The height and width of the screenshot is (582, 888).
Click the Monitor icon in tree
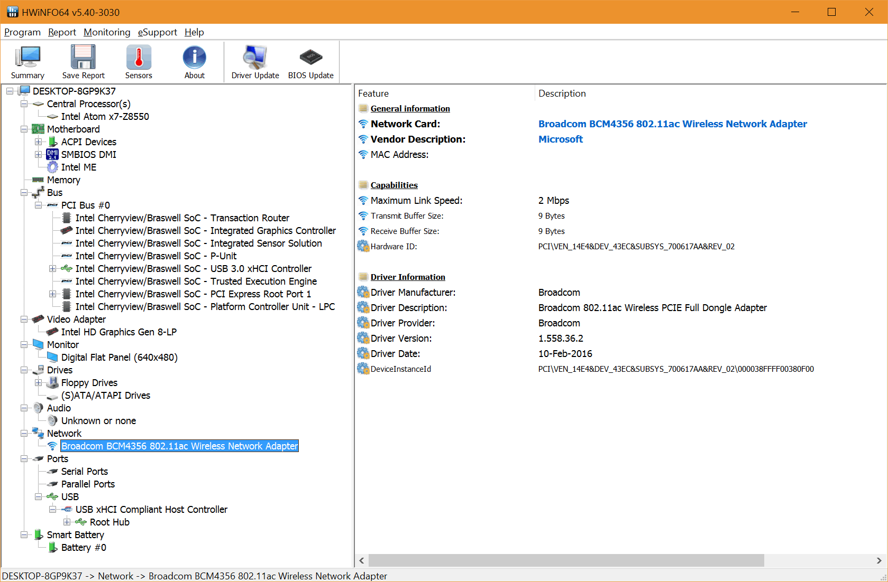click(38, 344)
